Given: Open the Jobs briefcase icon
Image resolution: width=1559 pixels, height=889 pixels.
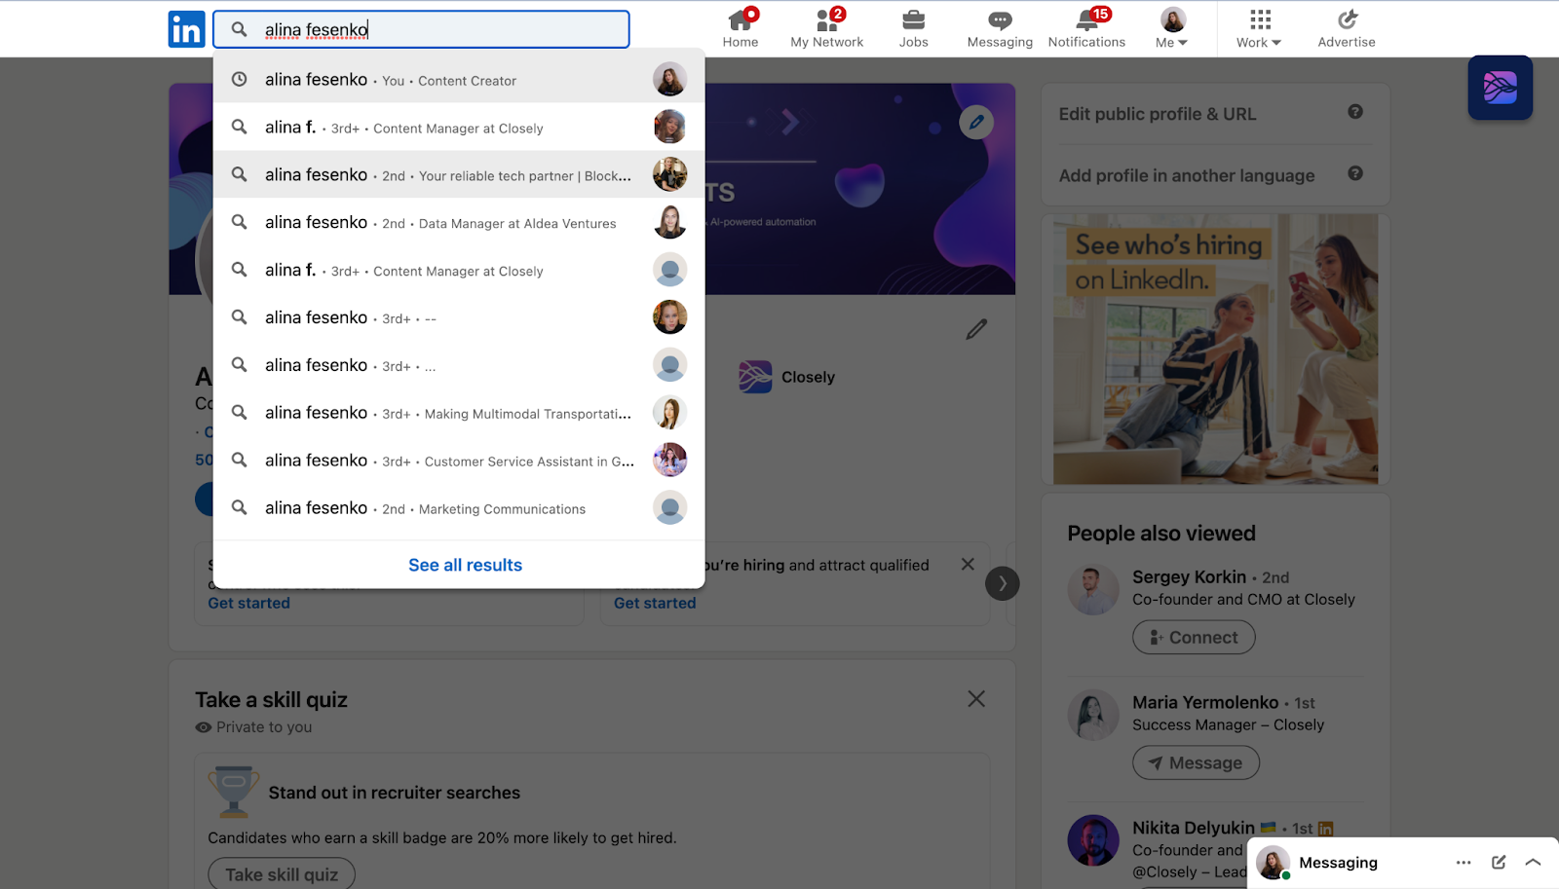Looking at the screenshot, I should (x=913, y=27).
